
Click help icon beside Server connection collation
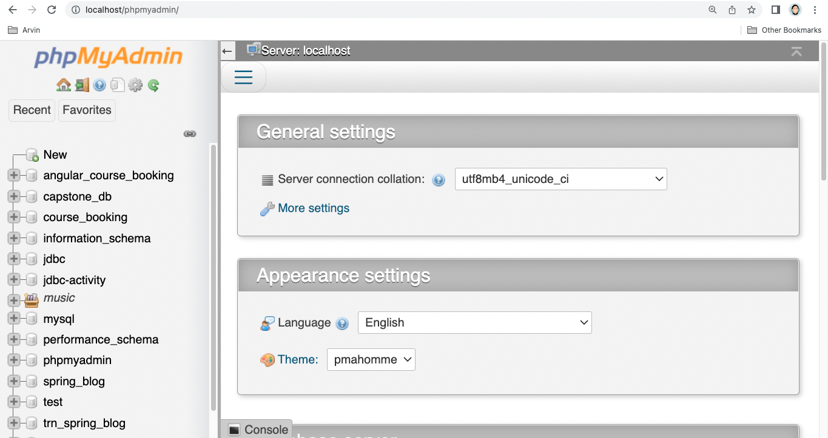pos(439,180)
